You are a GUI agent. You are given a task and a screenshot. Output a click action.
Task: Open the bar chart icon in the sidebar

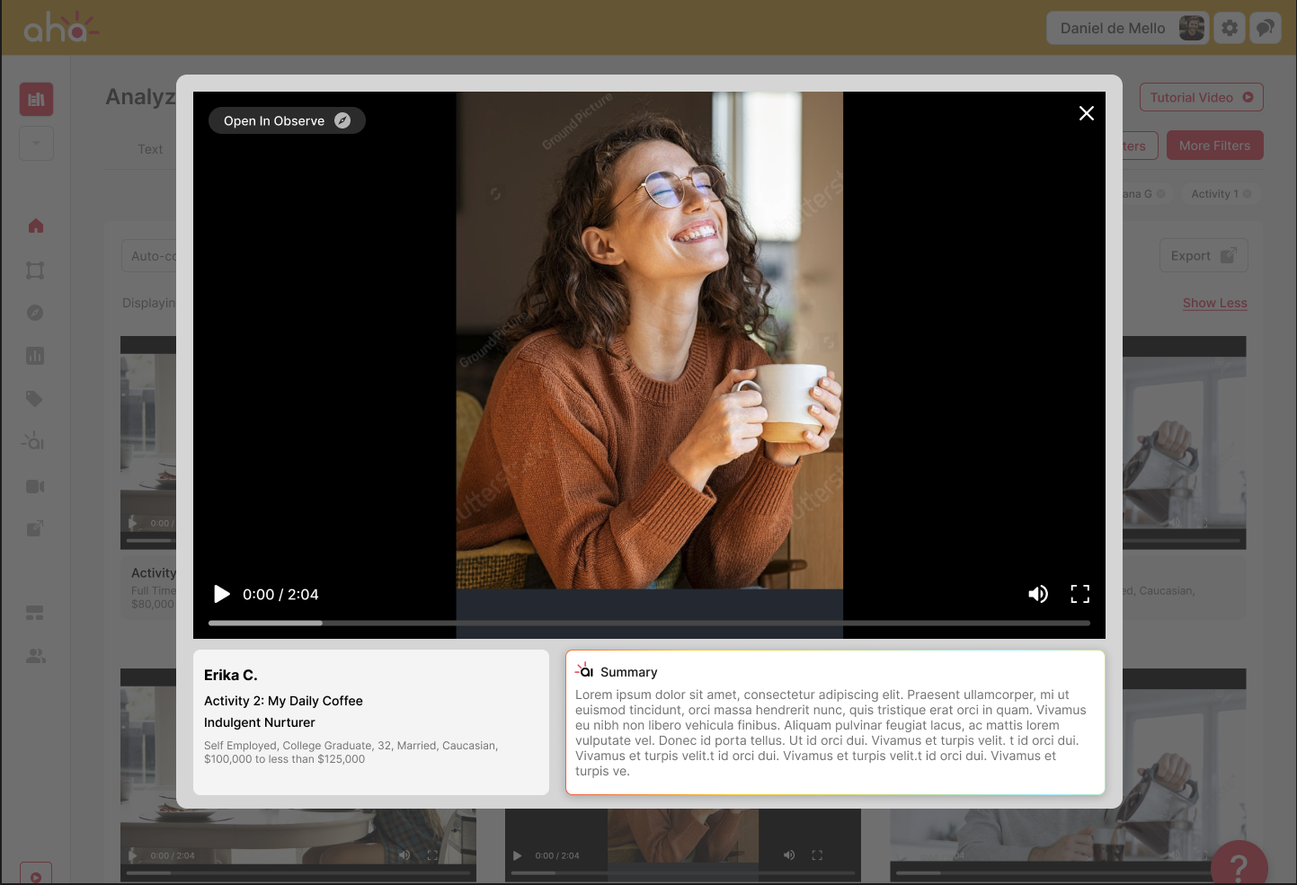pyautogui.click(x=35, y=356)
